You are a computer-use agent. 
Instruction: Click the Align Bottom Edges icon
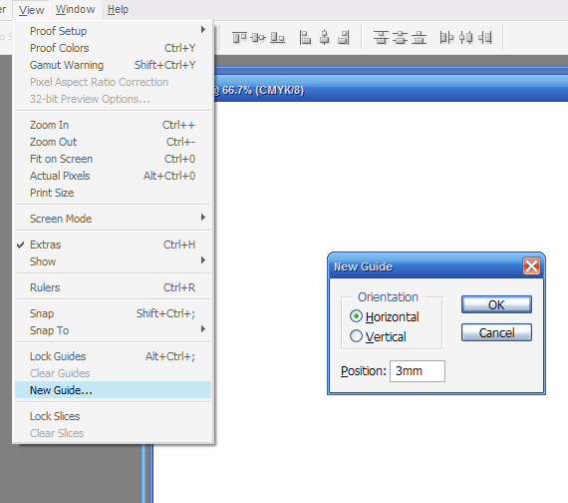pyautogui.click(x=277, y=37)
